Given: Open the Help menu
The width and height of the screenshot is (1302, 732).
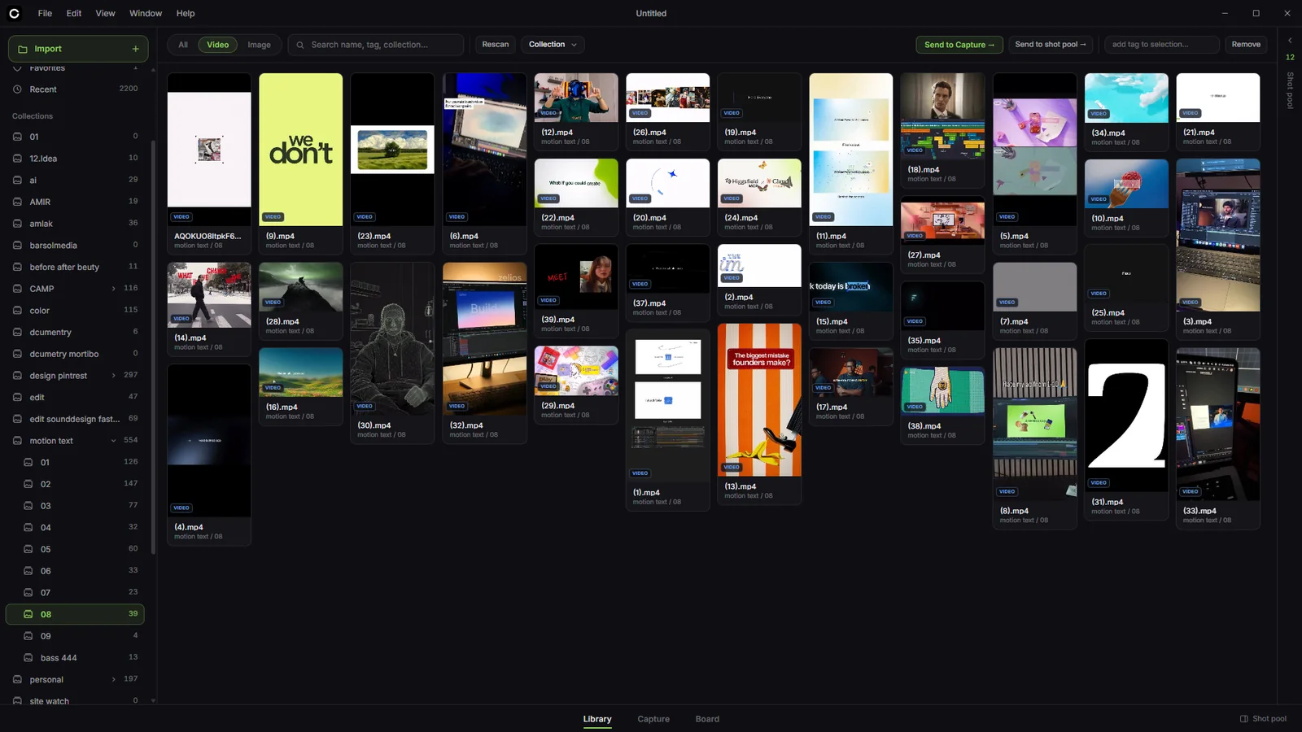Looking at the screenshot, I should 186,14.
